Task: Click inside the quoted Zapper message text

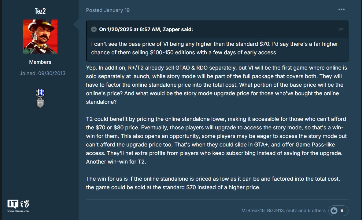Action: point(214,48)
